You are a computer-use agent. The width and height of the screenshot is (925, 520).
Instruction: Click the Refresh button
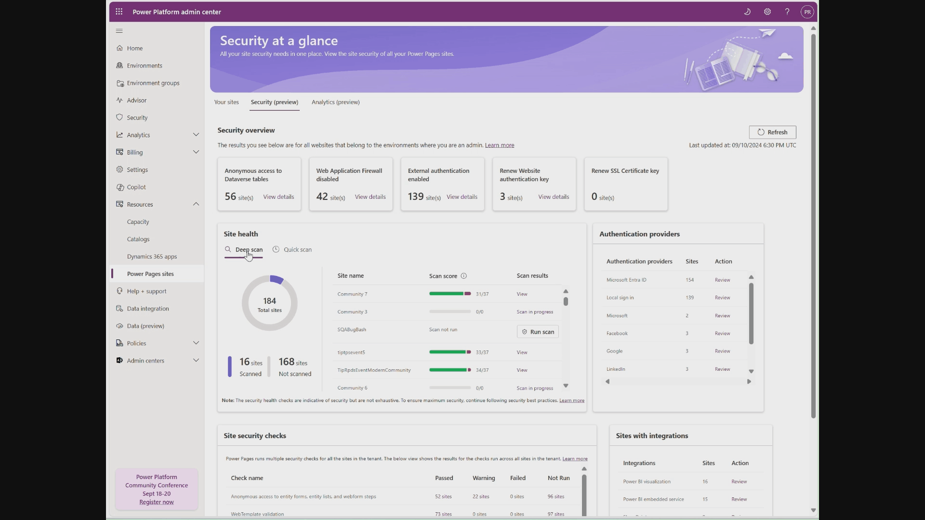[772, 132]
